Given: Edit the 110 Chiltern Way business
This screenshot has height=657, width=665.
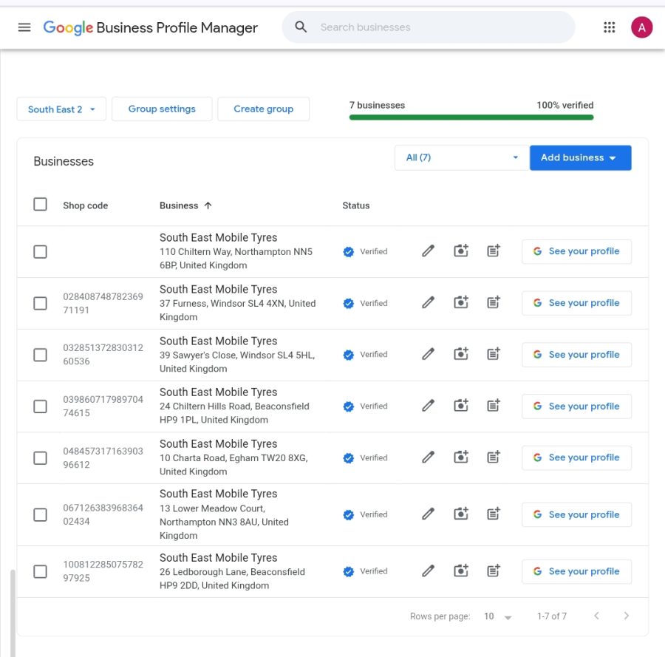Looking at the screenshot, I should (428, 251).
